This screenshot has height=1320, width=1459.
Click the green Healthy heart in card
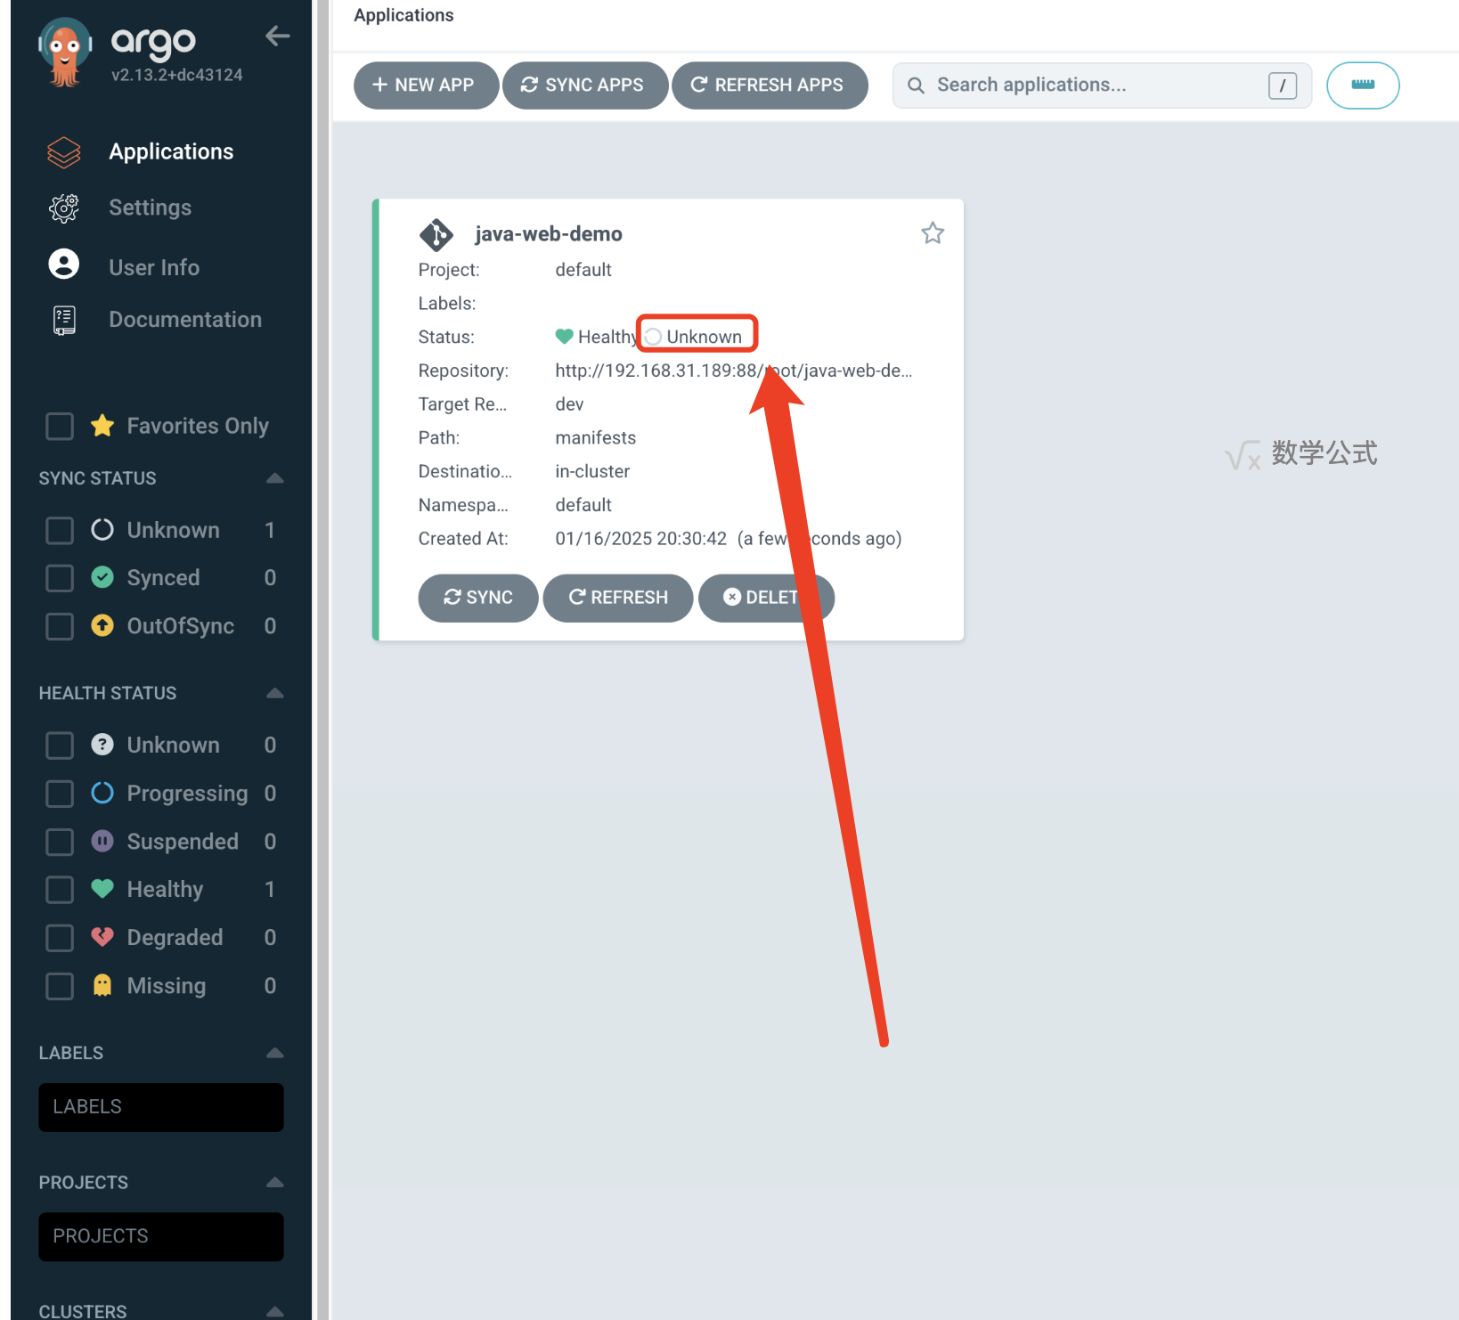pyautogui.click(x=564, y=337)
